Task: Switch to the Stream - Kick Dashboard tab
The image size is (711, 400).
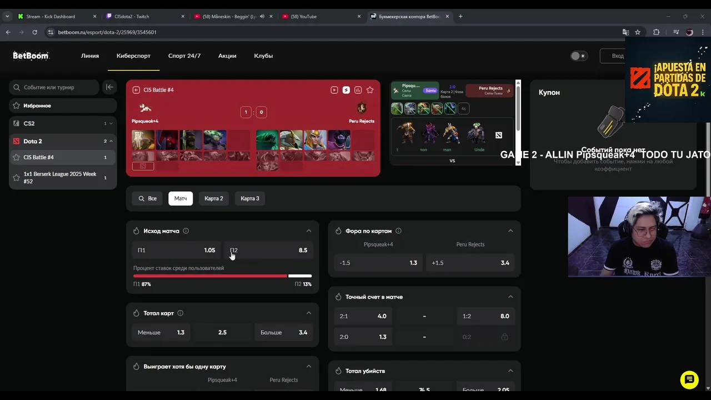Action: (57, 16)
